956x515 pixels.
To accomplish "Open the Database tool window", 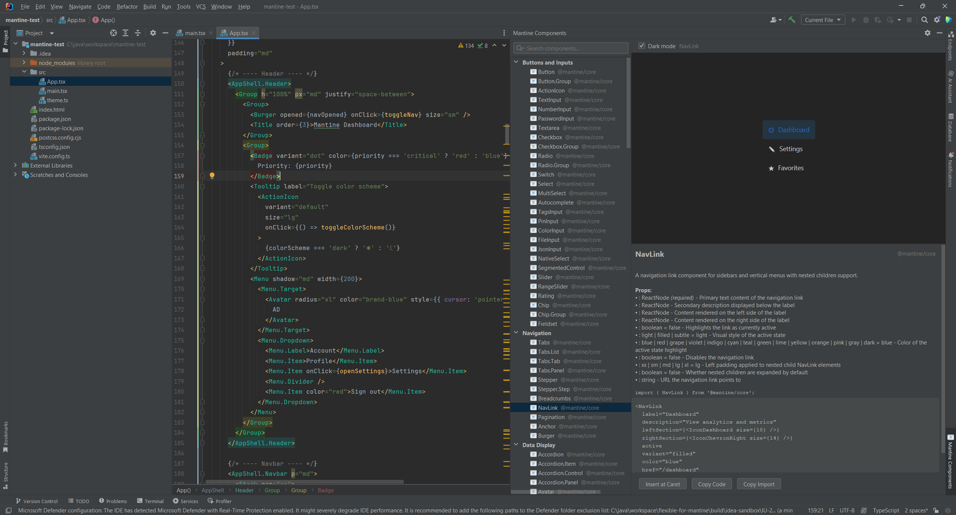I will [x=950, y=127].
